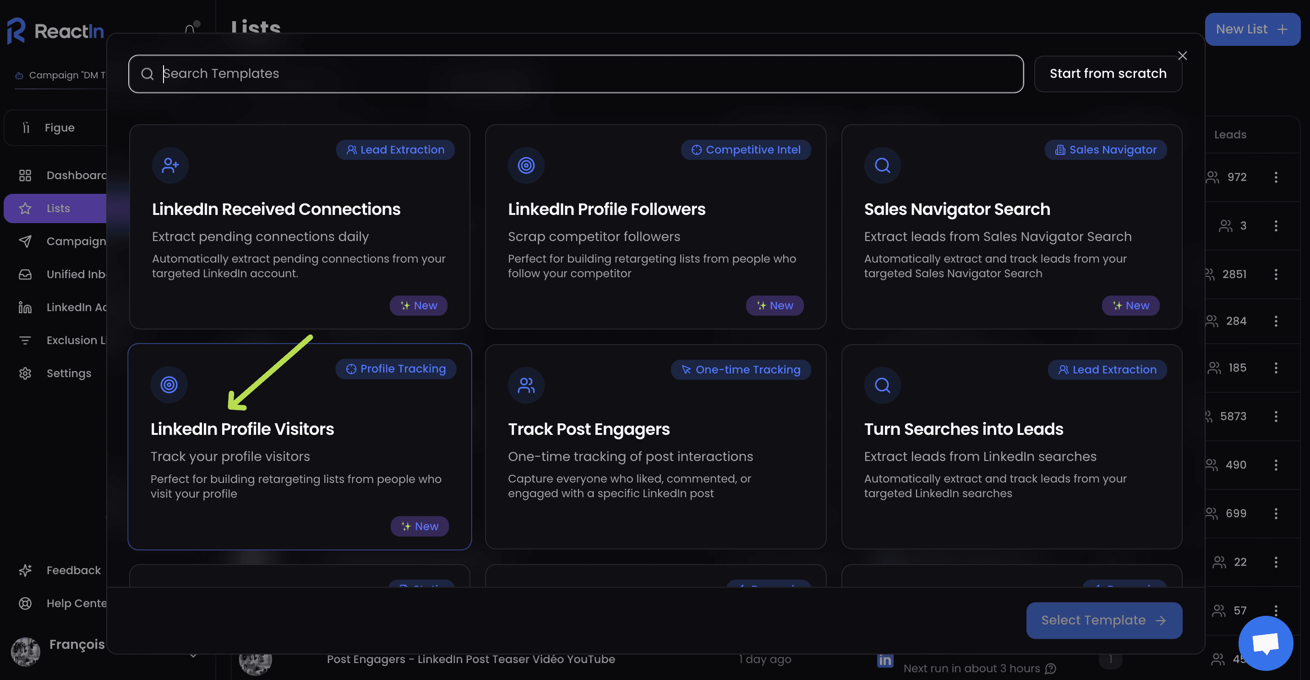The height and width of the screenshot is (680, 1310).
Task: Click the LinkedIn Received Connections card icon
Action: pos(170,165)
